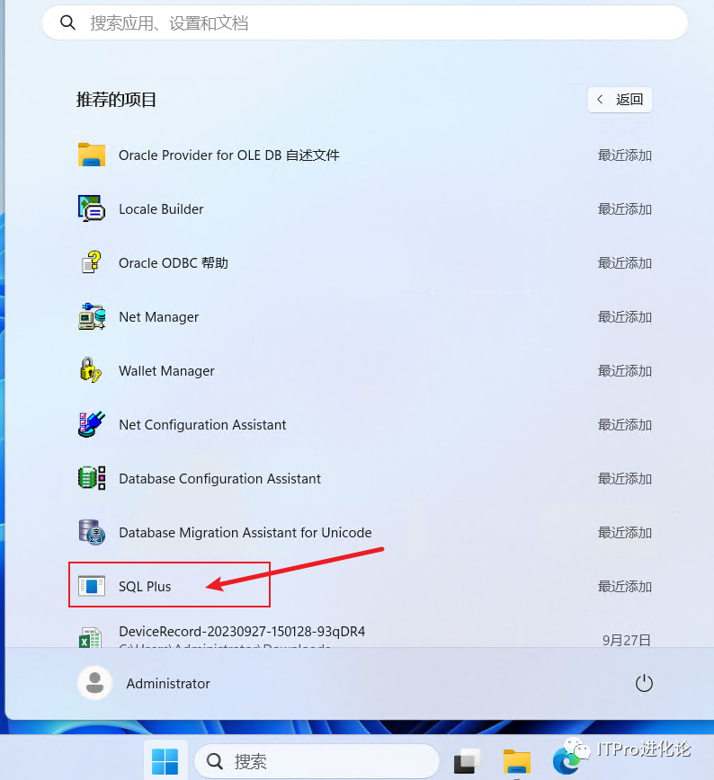Open the DeviceRecord Excel file icon
This screenshot has width=714, height=780.
tap(91, 637)
